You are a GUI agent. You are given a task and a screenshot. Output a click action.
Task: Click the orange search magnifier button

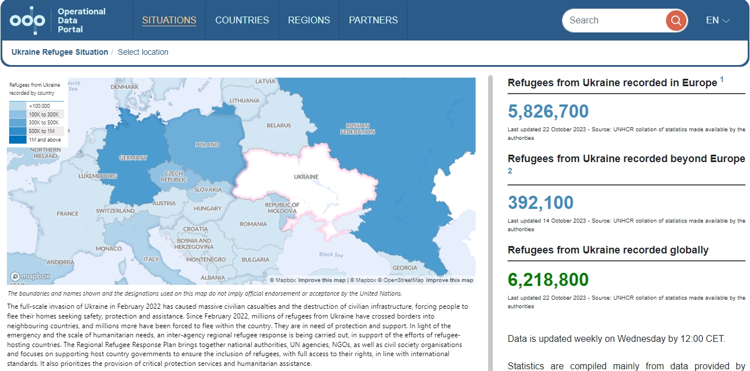coord(676,21)
